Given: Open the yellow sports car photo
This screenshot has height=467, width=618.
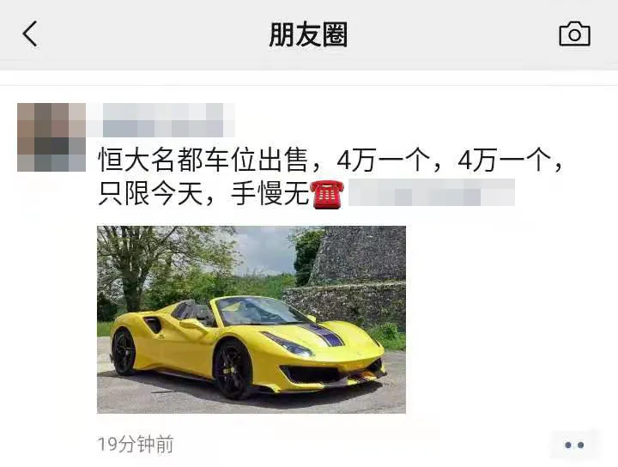Looking at the screenshot, I should [x=251, y=319].
